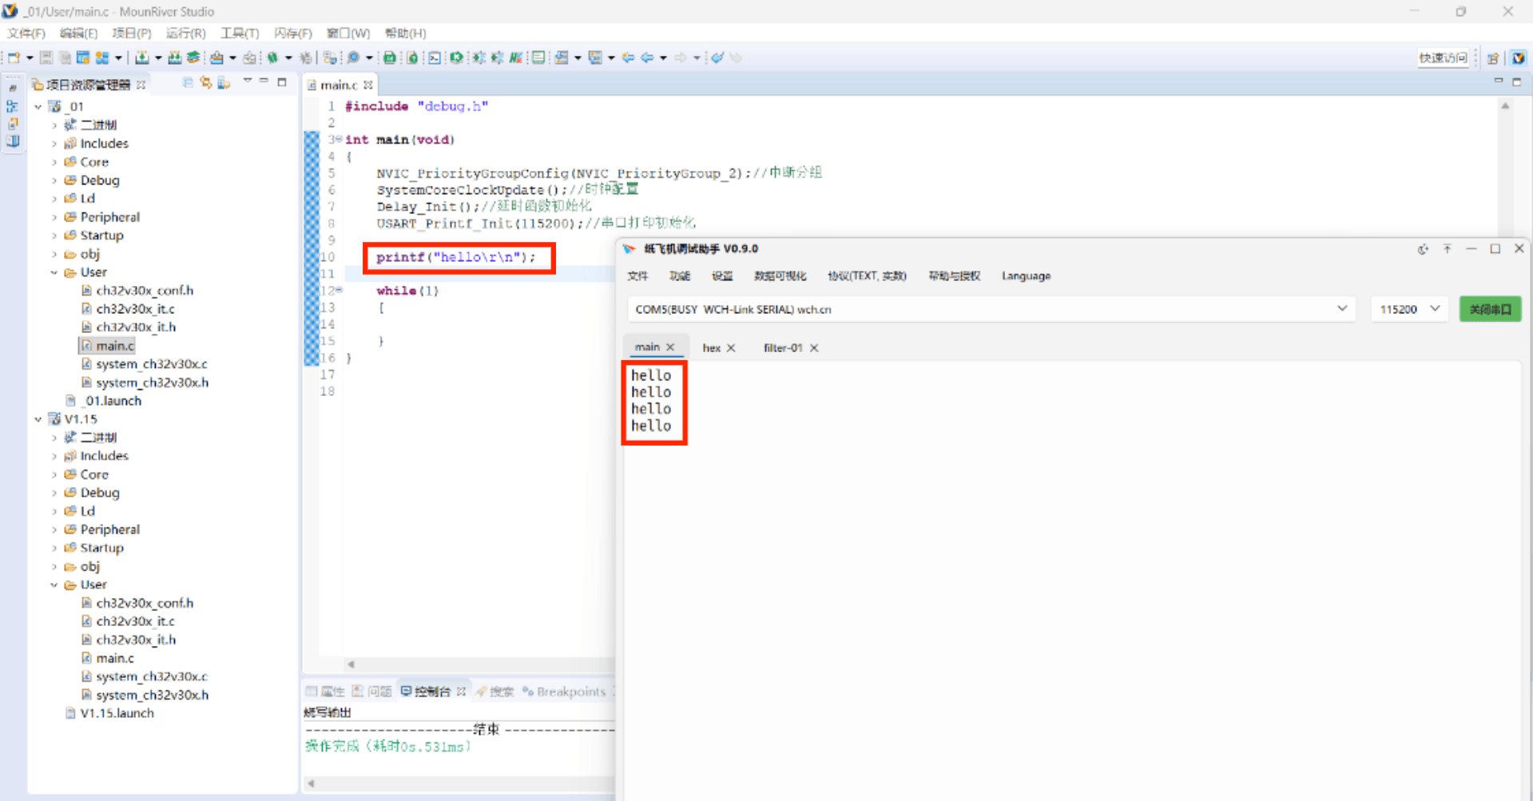Open the 115200 baud rate dropdown
This screenshot has width=1533, height=801.
pos(1435,309)
